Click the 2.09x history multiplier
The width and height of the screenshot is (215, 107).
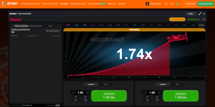68,25
